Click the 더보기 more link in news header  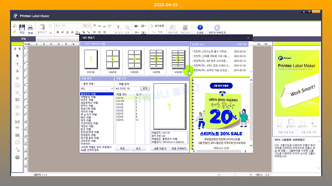pos(241,44)
